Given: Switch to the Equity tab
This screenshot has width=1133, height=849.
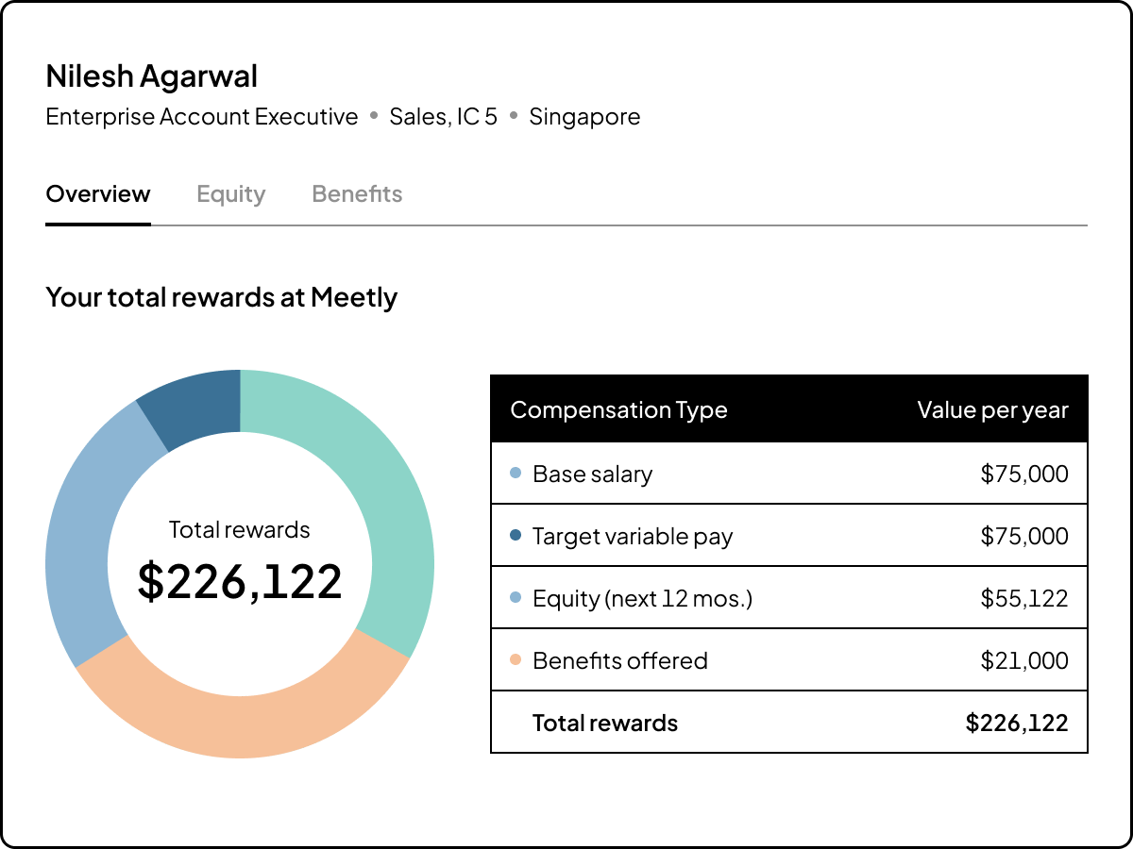Looking at the screenshot, I should tap(230, 194).
